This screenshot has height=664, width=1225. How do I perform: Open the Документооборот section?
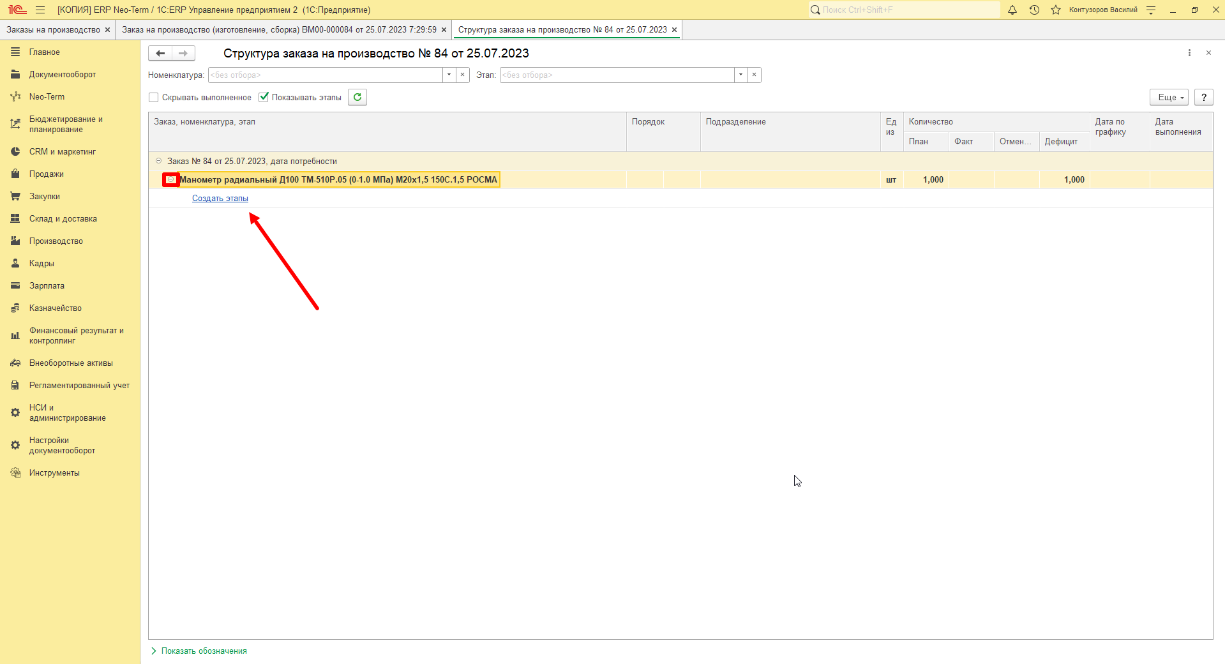pos(63,74)
